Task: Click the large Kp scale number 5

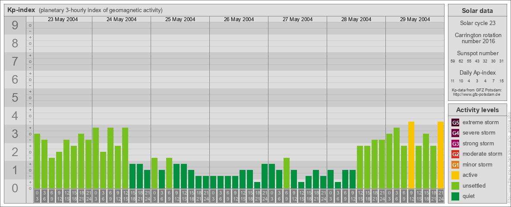Action: click(x=15, y=97)
